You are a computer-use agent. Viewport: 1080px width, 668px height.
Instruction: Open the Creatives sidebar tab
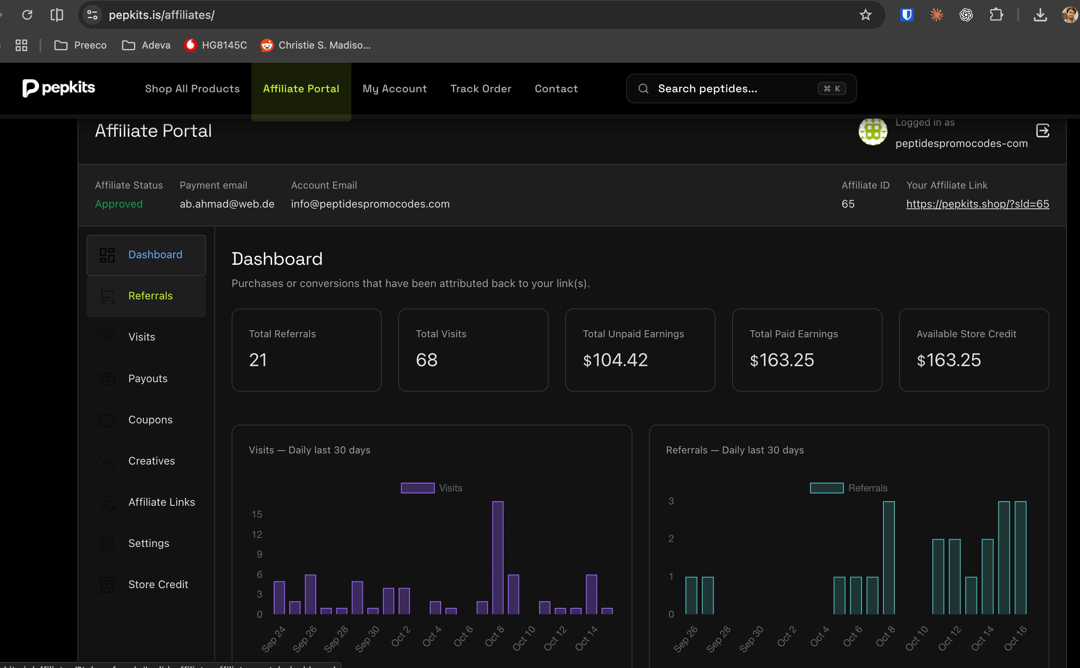(146, 461)
